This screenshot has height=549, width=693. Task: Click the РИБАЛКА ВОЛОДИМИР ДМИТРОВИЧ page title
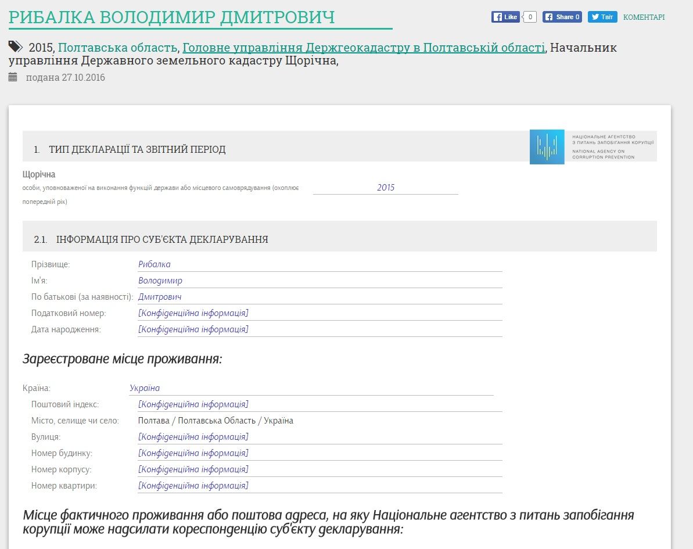[172, 17]
